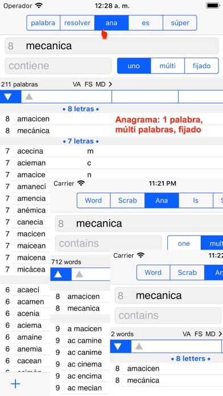Screen dimensions: 223x396
Task: Click the mecanica field in Spanish screen
Action: 111,46
